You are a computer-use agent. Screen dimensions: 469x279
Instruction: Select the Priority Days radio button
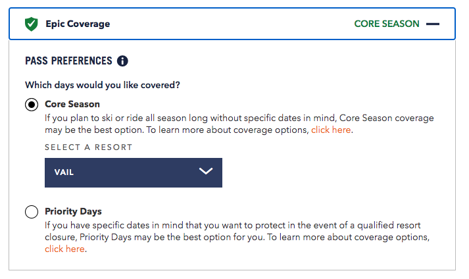coord(32,212)
